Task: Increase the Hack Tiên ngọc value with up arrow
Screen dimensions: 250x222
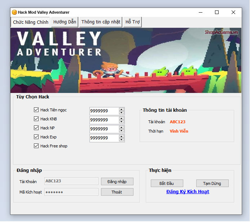Action: pyautogui.click(x=122, y=110)
